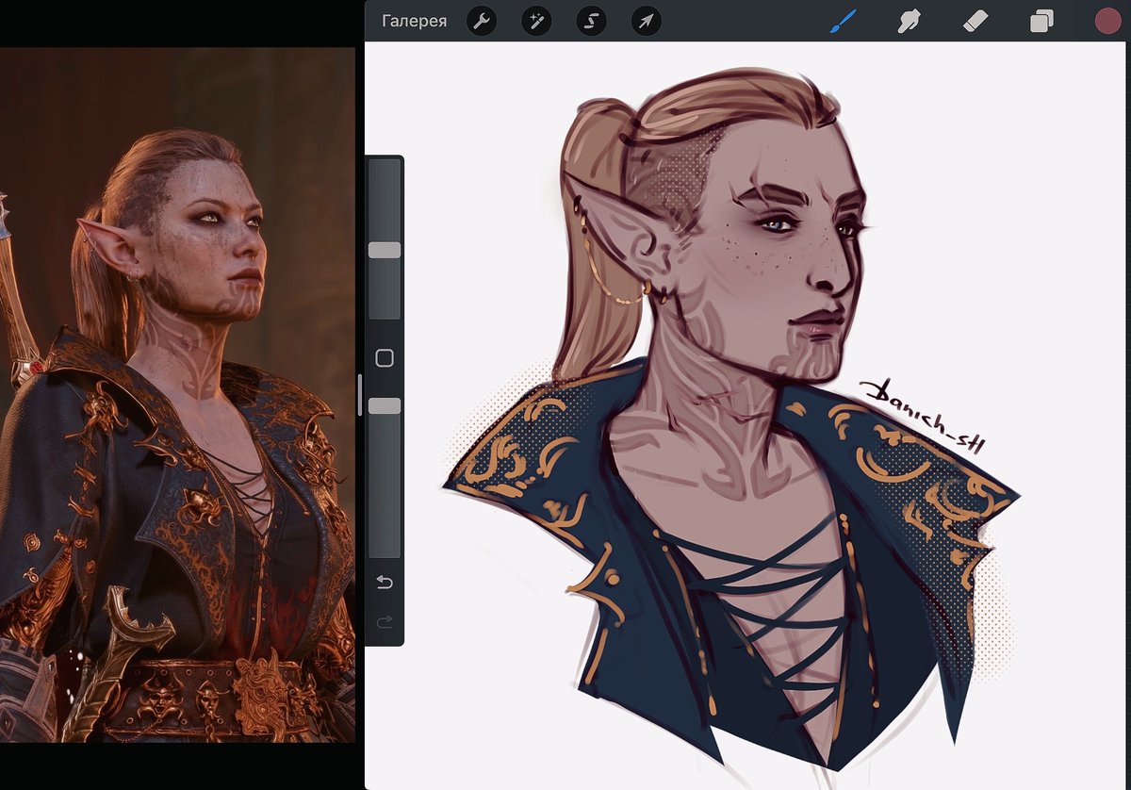Viewport: 1131px width, 790px height.
Task: Open the Actions wrench menu
Action: coord(482,21)
